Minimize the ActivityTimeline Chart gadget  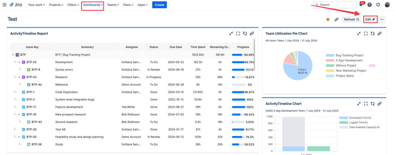click(359, 104)
